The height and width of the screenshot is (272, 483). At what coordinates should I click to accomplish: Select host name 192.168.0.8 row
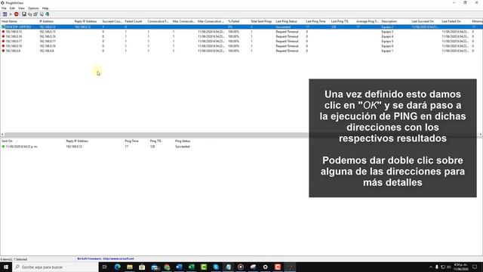click(13, 51)
